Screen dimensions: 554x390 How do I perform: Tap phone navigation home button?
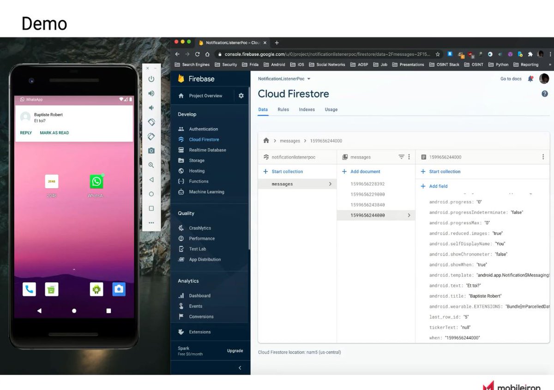tap(74, 311)
